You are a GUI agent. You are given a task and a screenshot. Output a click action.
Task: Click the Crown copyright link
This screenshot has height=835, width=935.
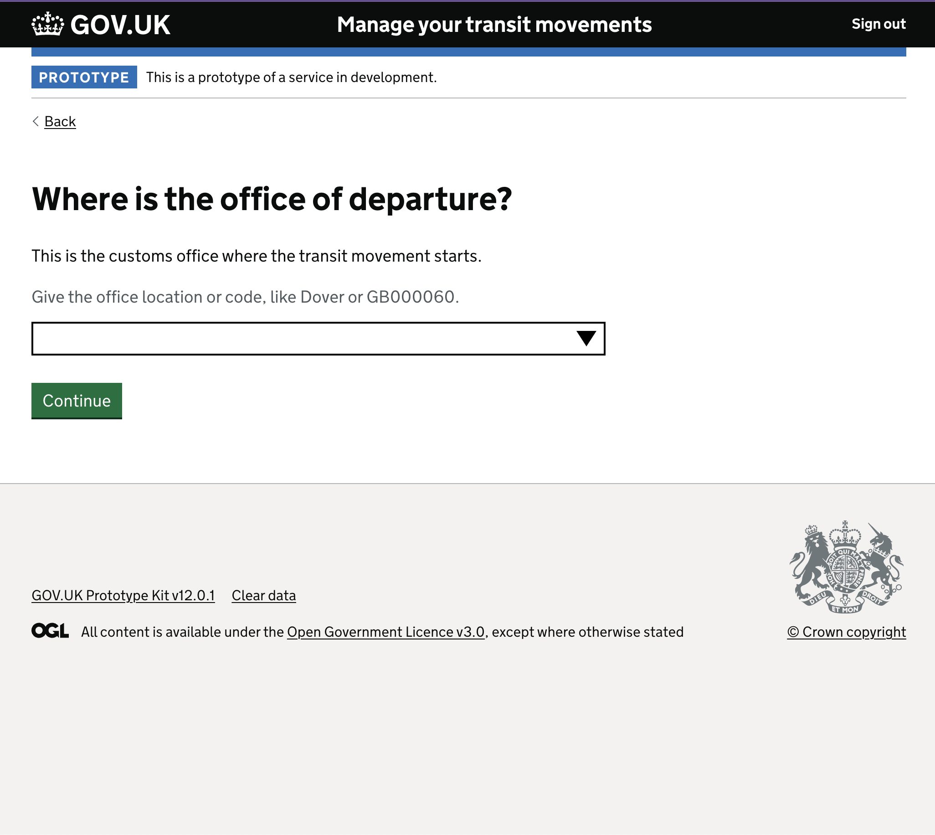click(x=846, y=632)
